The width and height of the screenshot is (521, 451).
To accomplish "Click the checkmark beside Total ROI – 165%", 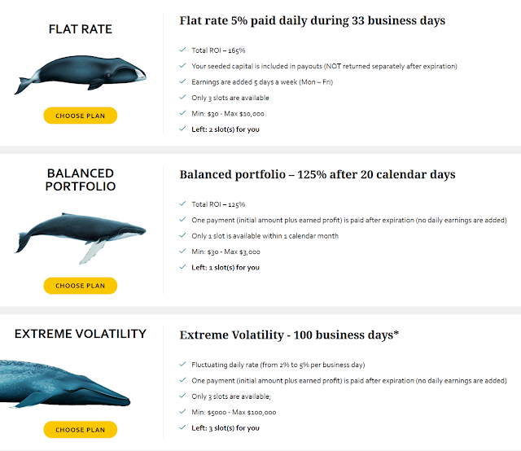I will [182, 50].
